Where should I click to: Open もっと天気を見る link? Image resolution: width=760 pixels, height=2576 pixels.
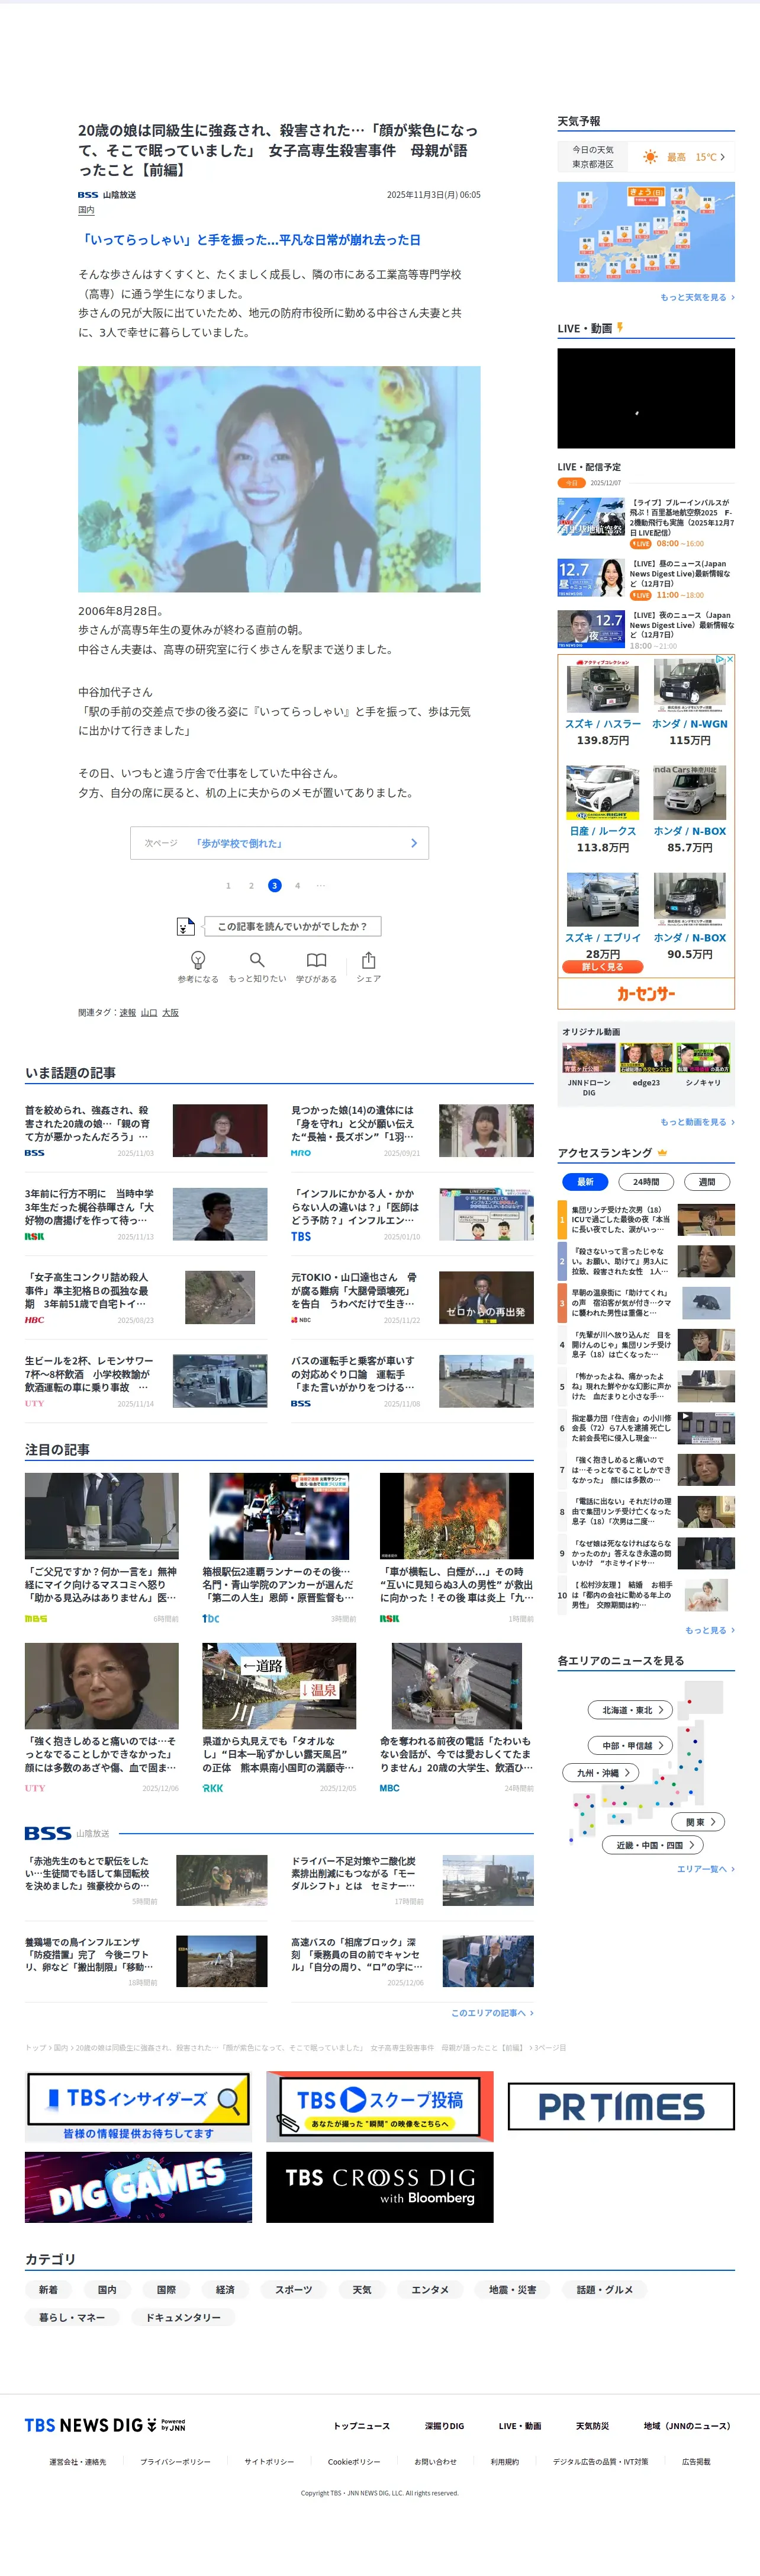tap(697, 297)
